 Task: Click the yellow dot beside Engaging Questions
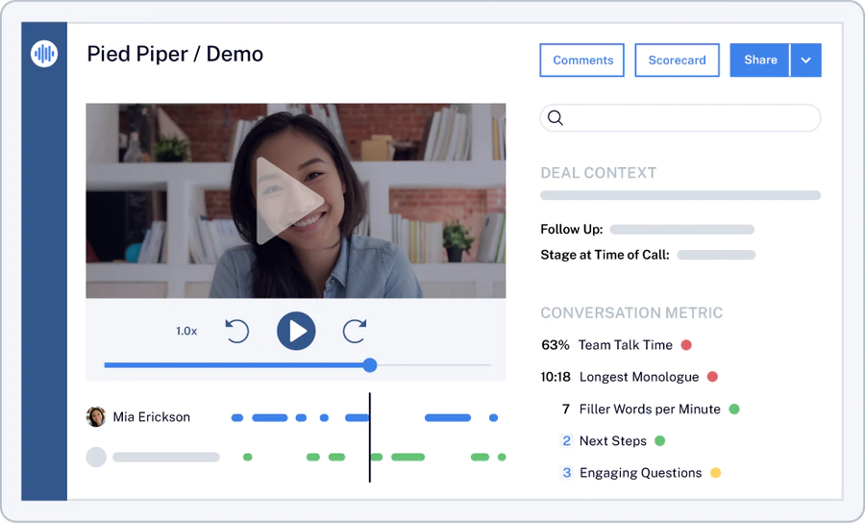(715, 473)
